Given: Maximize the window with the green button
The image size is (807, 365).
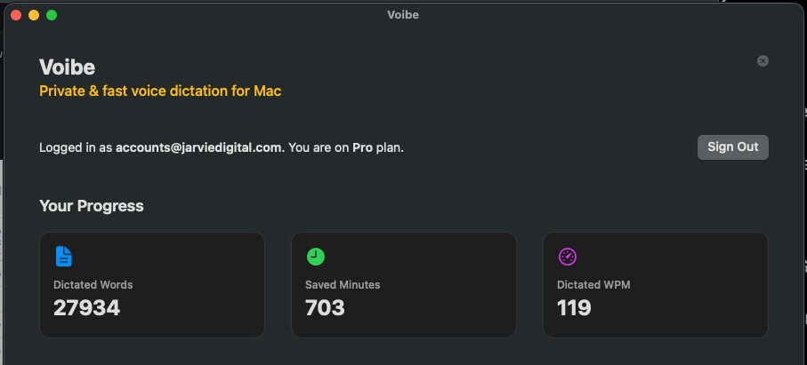Looking at the screenshot, I should 52,15.
